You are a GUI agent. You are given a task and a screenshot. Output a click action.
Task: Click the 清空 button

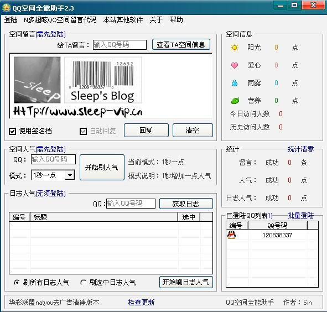(x=193, y=131)
